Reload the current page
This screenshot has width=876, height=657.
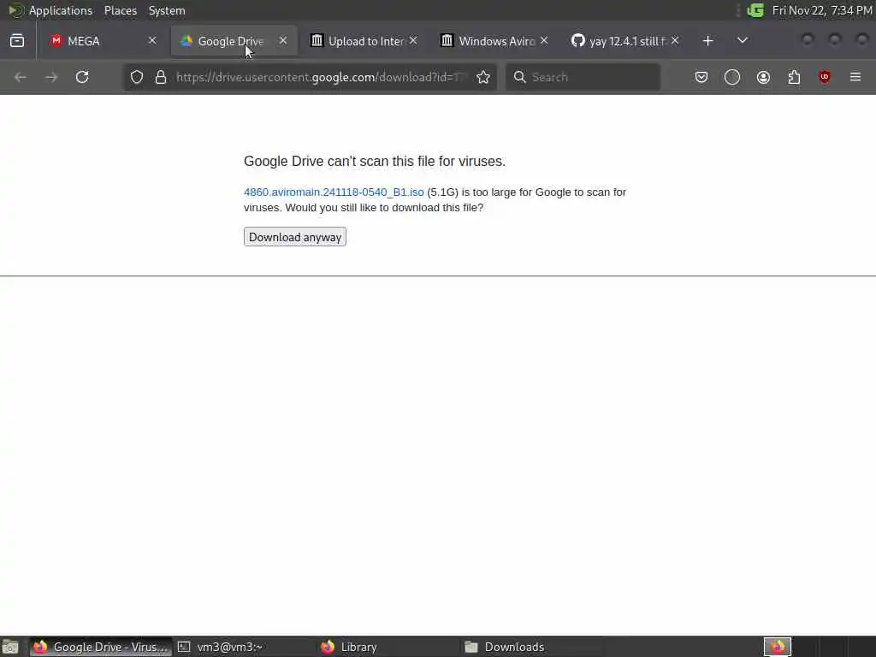click(x=82, y=77)
